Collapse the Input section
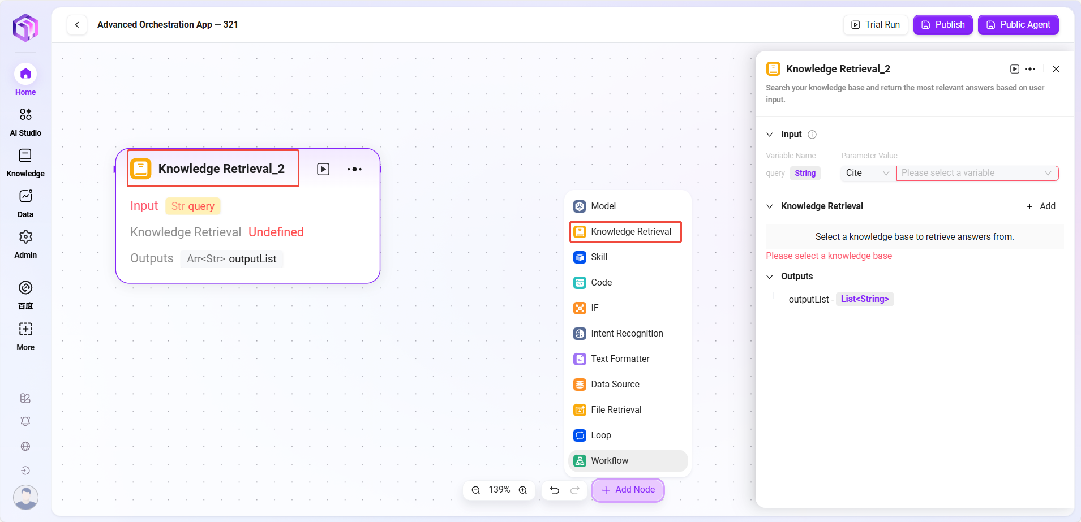This screenshot has height=522, width=1081. [x=770, y=135]
